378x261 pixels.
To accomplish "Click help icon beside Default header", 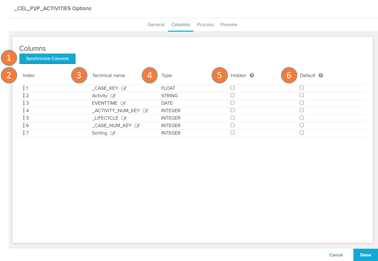I will click(321, 75).
